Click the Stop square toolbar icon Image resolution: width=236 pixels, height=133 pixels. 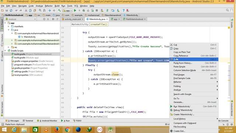(97, 11)
